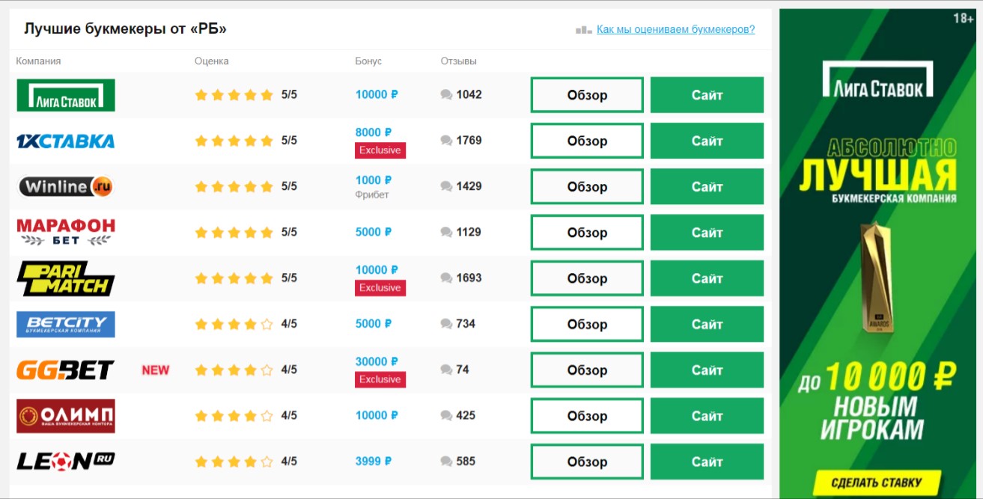Visit Сайт for GGBet
The width and height of the screenshot is (983, 499).
(x=707, y=370)
